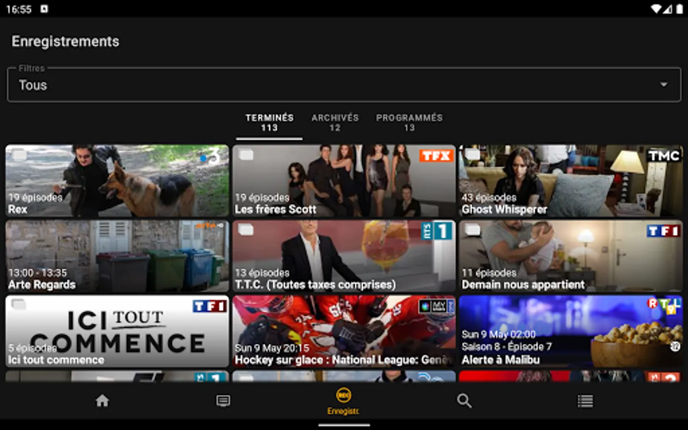Open T.T.C. (Toutes taxes comprises) card

pyautogui.click(x=344, y=256)
